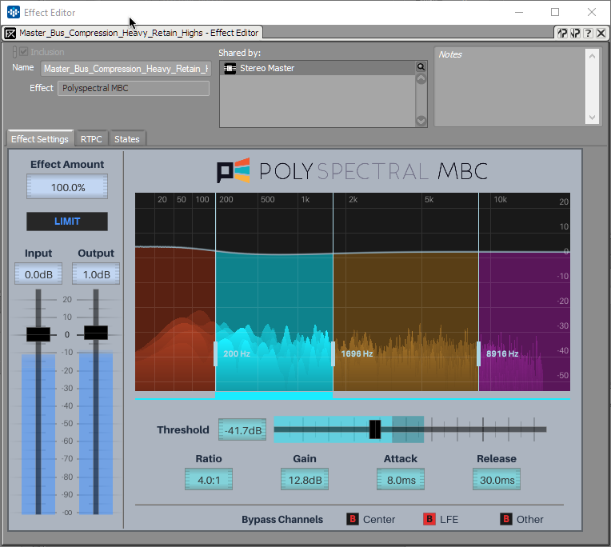Click the effect tab icon beside Master_Bus_Compression title
611x547 pixels.
[x=10, y=34]
